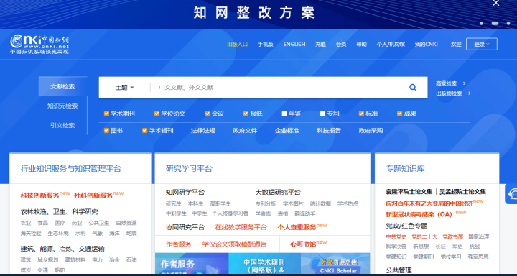
Task: Open the 充值 recharge page
Action: (320, 45)
